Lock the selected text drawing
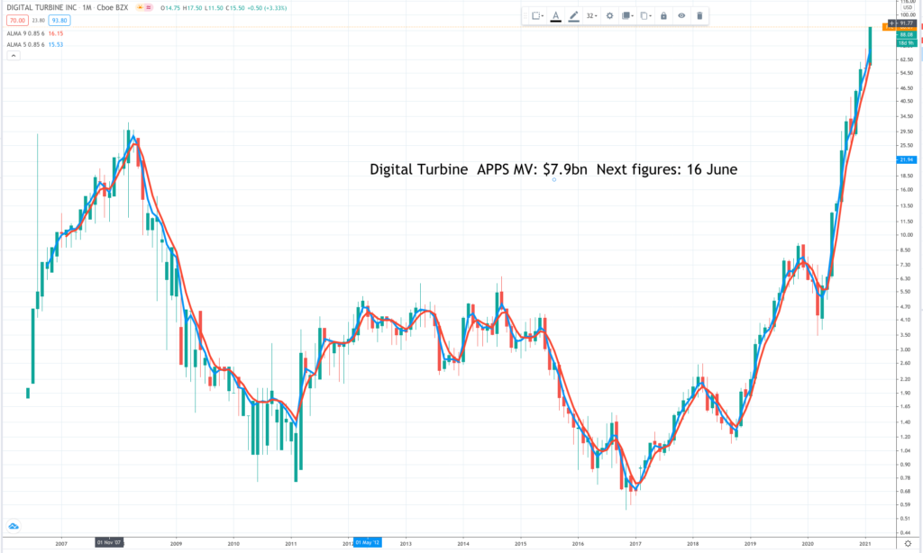Image resolution: width=923 pixels, height=553 pixels. pyautogui.click(x=663, y=16)
